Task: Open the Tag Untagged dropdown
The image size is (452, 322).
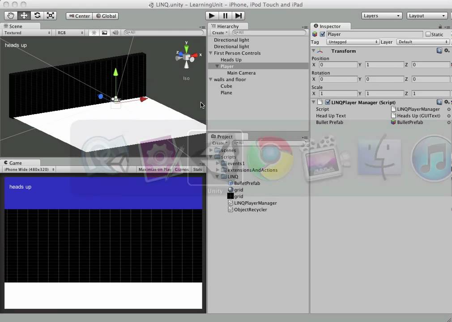Action: 353,42
